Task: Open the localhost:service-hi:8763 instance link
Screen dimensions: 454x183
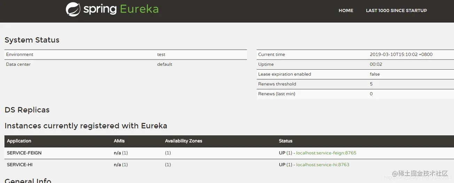Action: [x=322, y=165]
